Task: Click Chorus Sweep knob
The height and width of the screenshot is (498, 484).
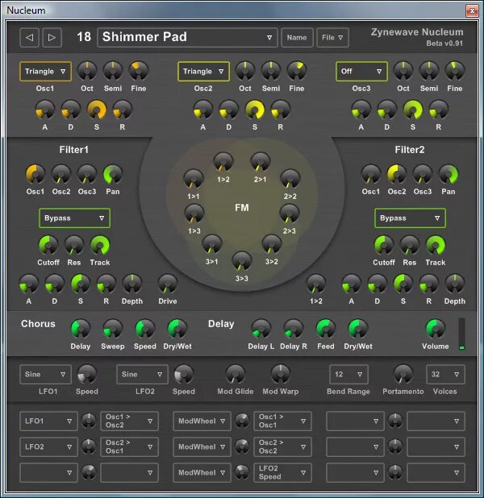Action: pyautogui.click(x=113, y=329)
